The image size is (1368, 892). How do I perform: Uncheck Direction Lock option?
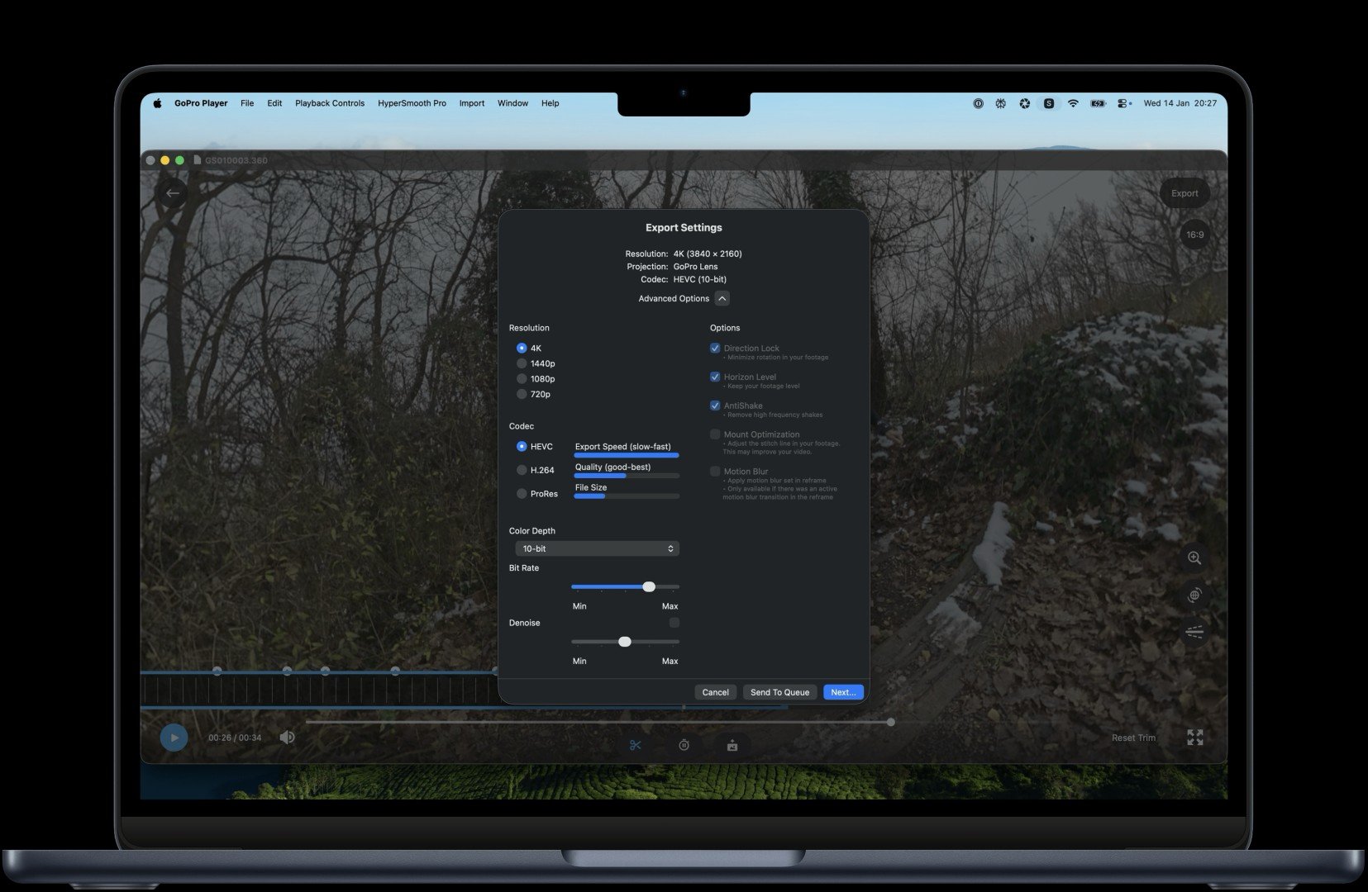click(715, 349)
